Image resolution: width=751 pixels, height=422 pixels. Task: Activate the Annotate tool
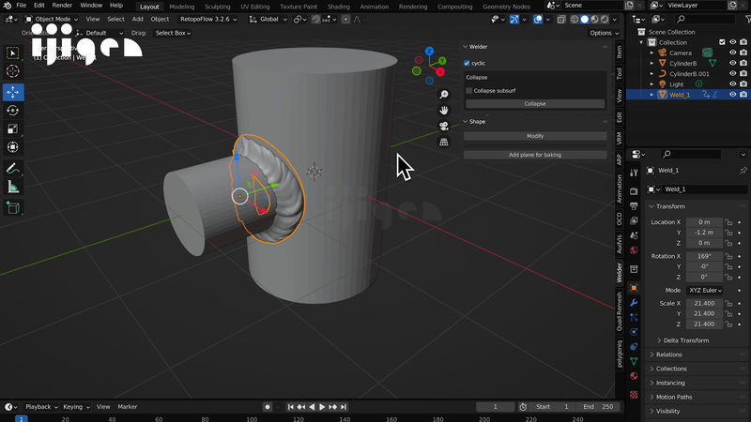[x=13, y=169]
